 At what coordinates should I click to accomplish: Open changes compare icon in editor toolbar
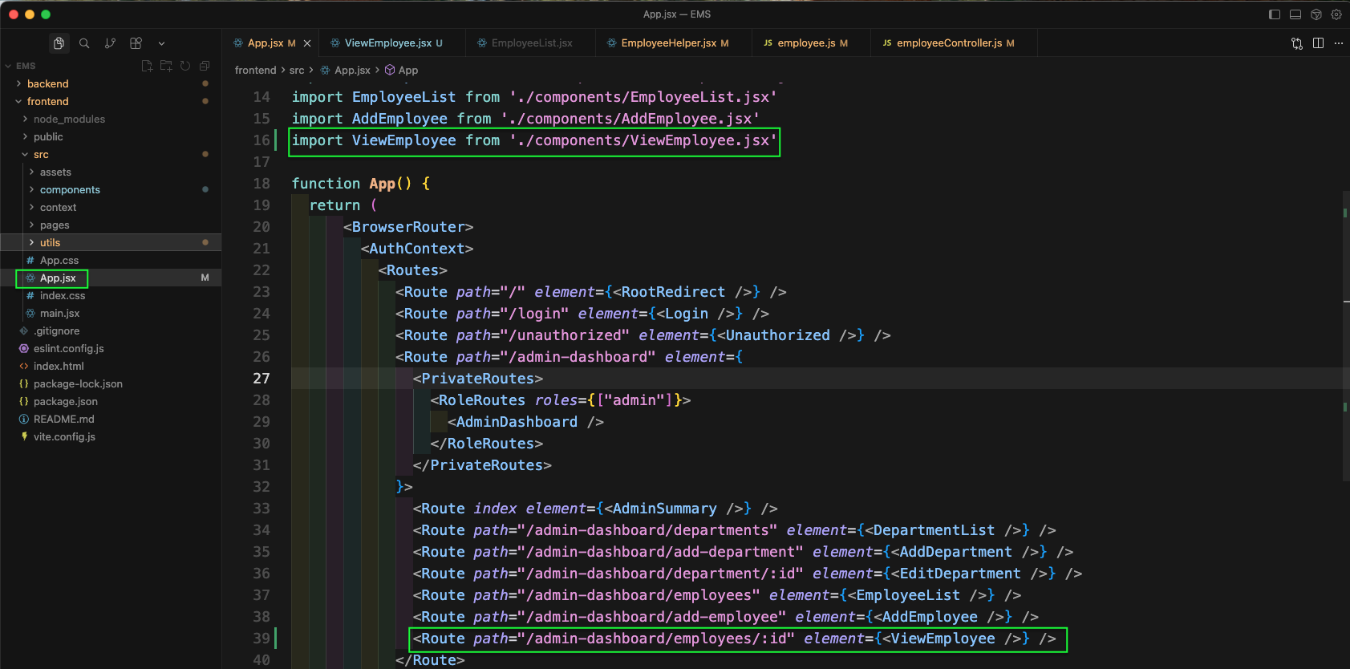pyautogui.click(x=1297, y=43)
